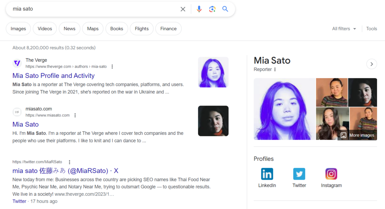Switch to the Maps filter
This screenshot has width=385, height=209.
pos(93,29)
